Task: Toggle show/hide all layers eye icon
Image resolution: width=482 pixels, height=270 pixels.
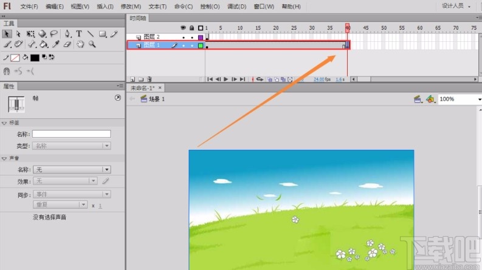Action: click(183, 28)
